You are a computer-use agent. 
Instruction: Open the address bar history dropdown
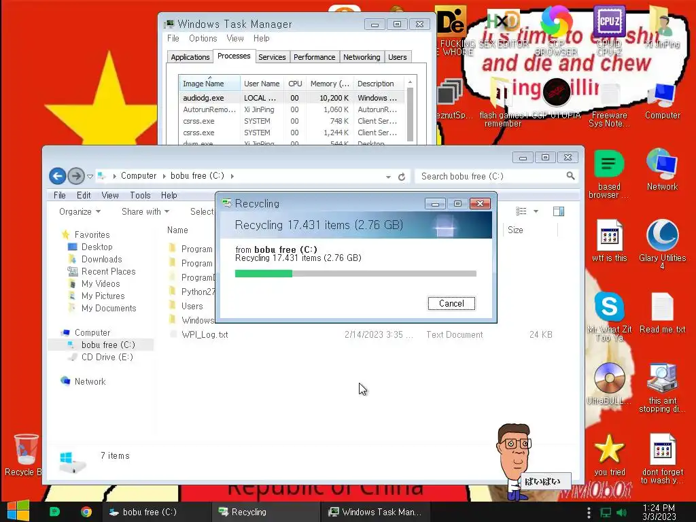pos(388,177)
